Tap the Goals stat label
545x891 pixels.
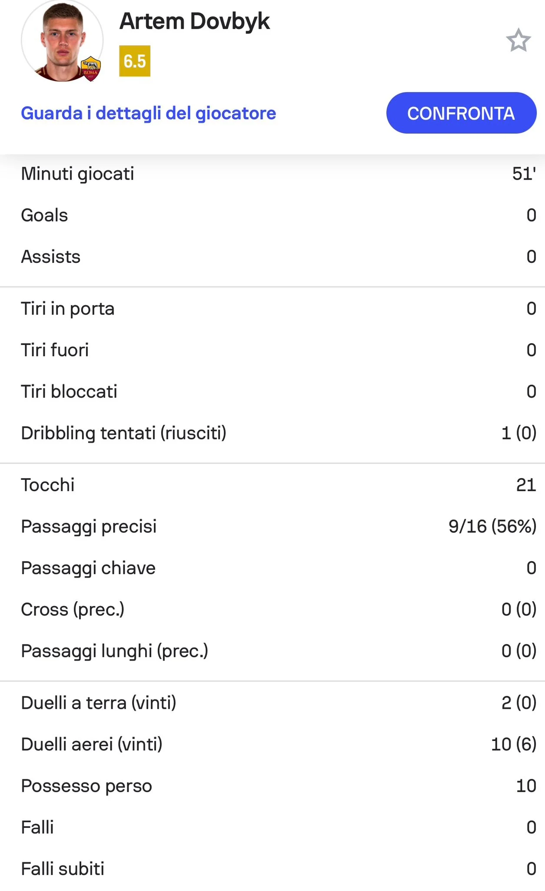44,215
